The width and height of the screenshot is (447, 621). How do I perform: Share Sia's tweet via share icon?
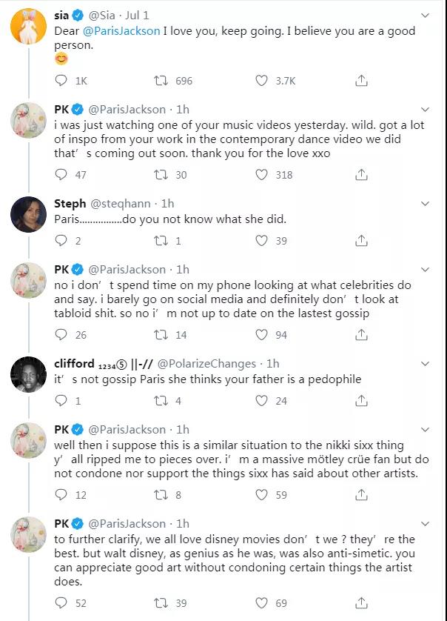pyautogui.click(x=362, y=80)
